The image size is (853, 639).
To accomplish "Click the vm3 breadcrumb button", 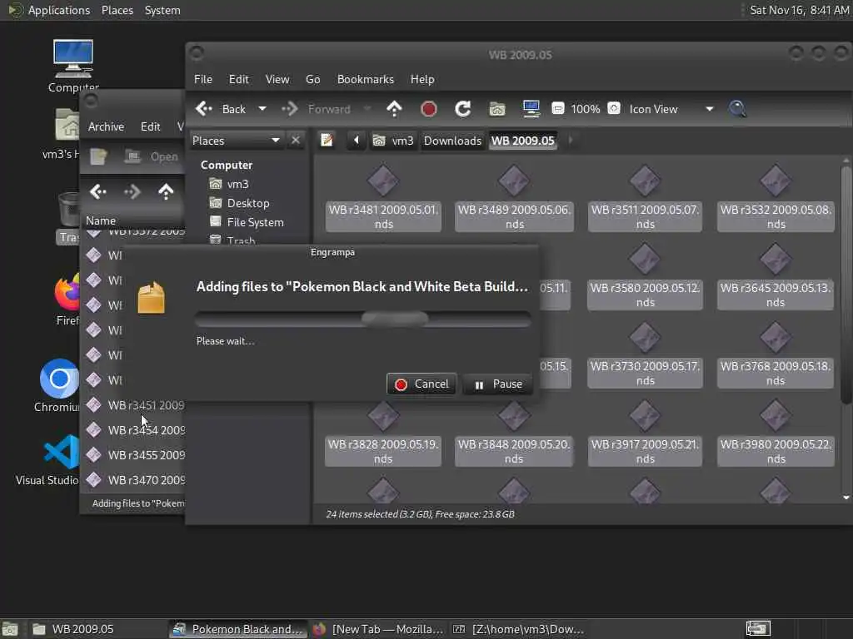I will (393, 141).
